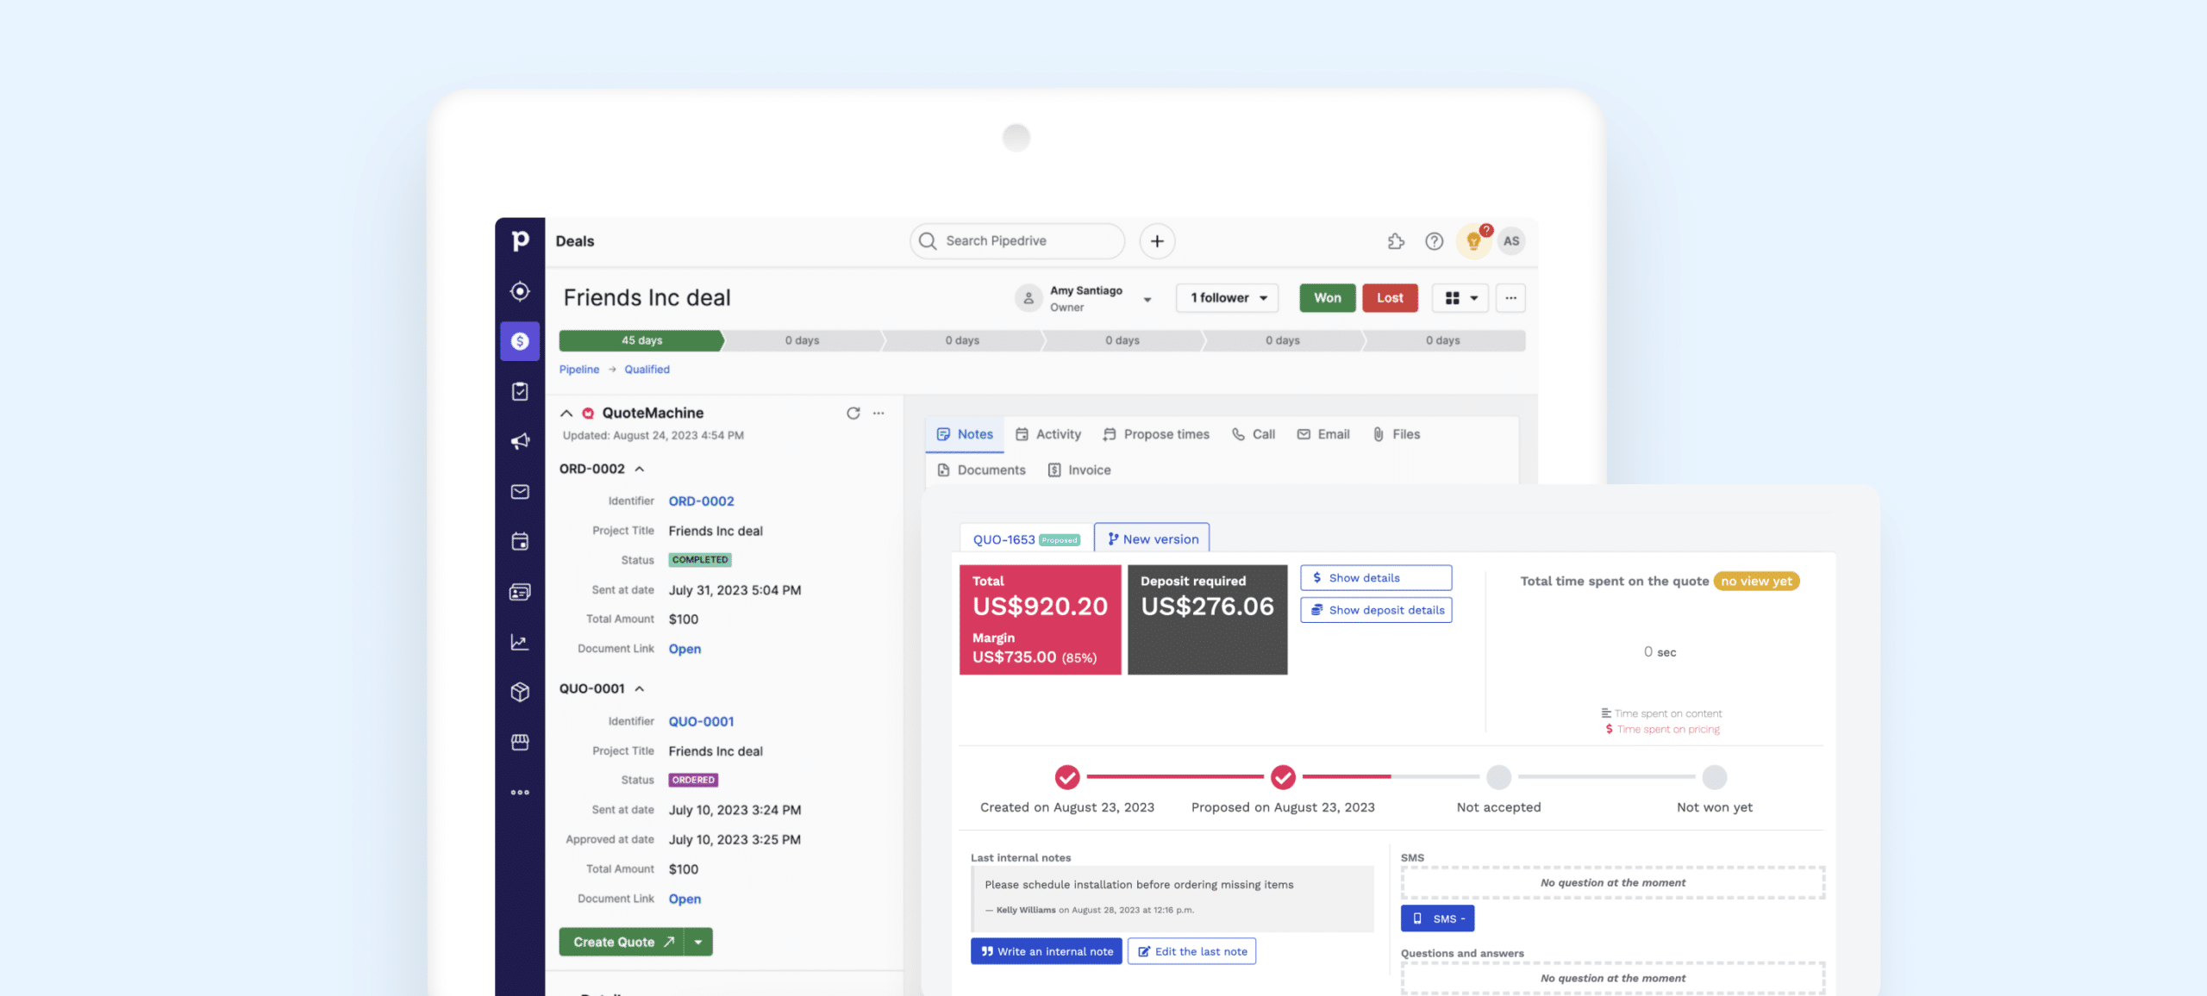Open the help question-mark icon
This screenshot has width=2207, height=996.
pyautogui.click(x=1434, y=241)
